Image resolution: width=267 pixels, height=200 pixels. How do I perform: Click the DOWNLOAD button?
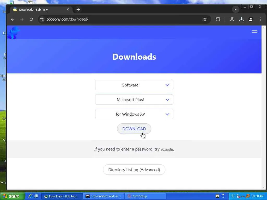tap(134, 129)
